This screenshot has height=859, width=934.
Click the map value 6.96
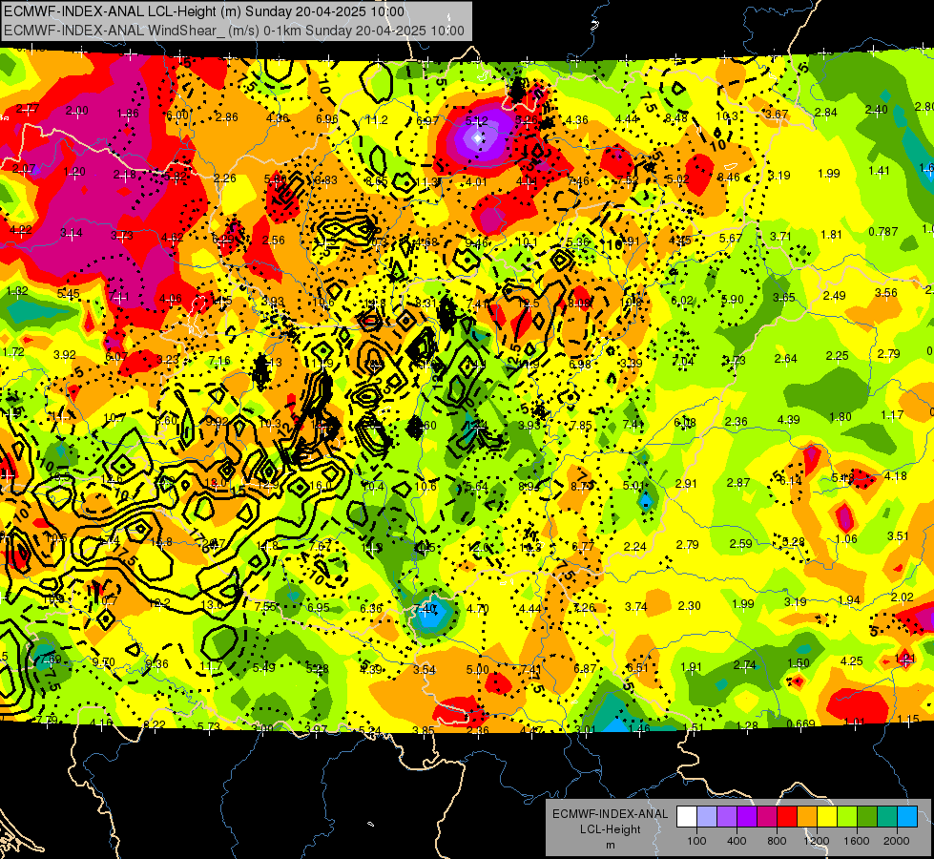[x=327, y=118]
